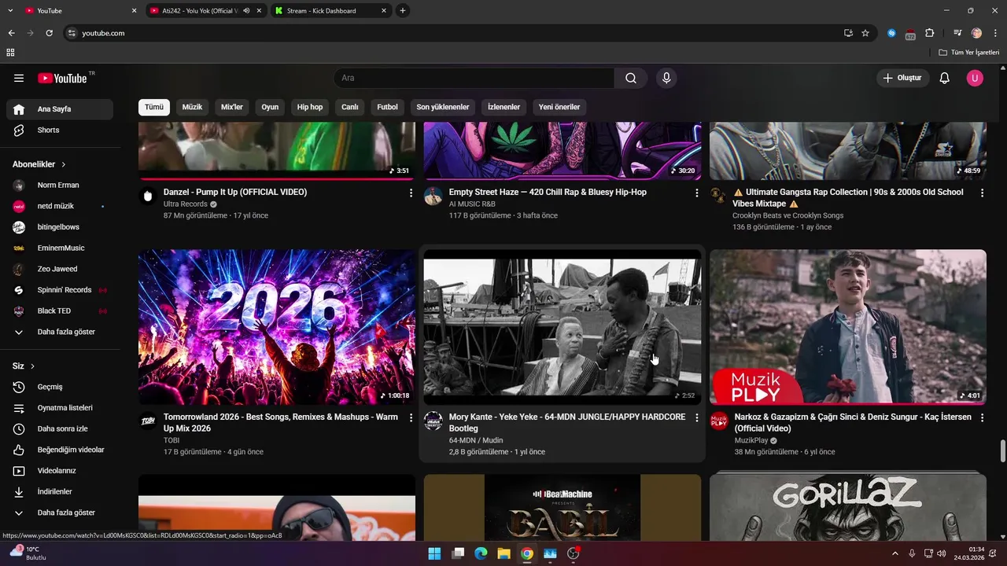This screenshot has width=1007, height=566.
Task: Select the Mix'ler filter chip
Action: click(x=232, y=107)
